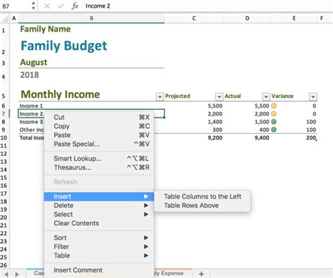Select Table Columns to the Left

pos(202,196)
